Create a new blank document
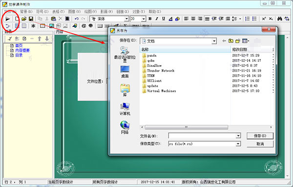Image resolution: width=293 pixels, height=187 pixels. [x=17, y=19]
